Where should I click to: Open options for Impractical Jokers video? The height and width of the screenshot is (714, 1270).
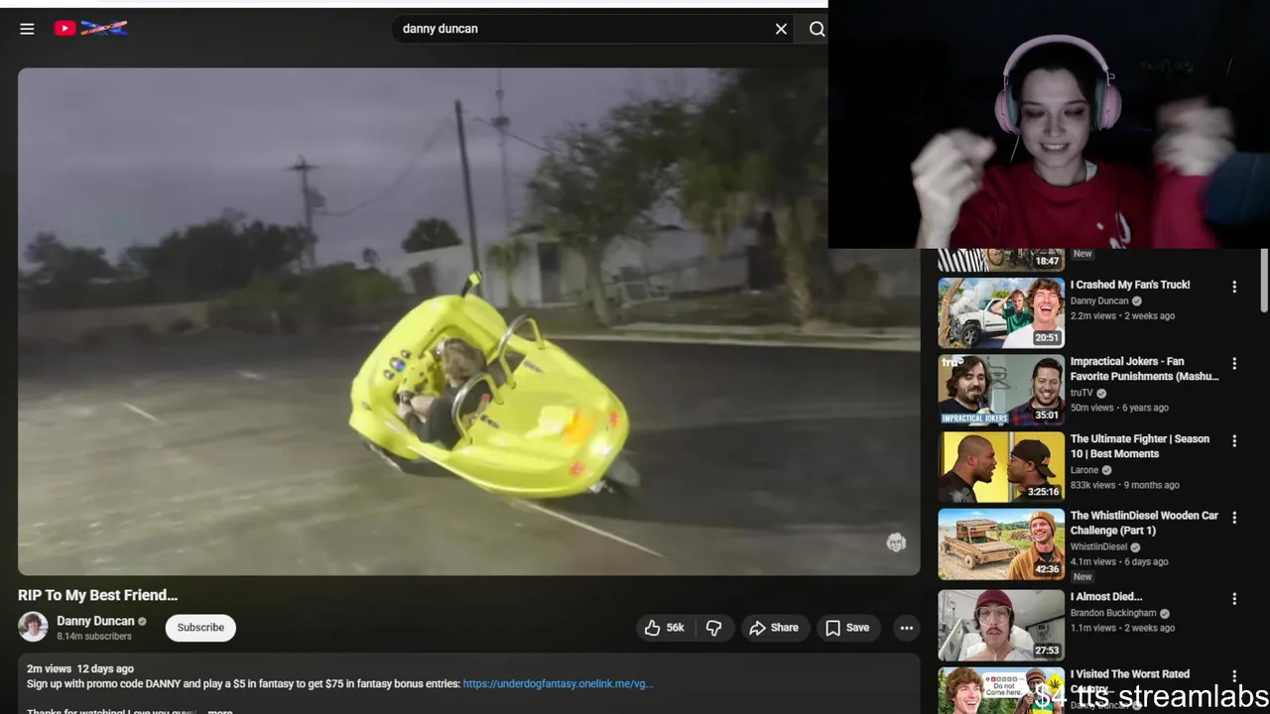point(1234,364)
